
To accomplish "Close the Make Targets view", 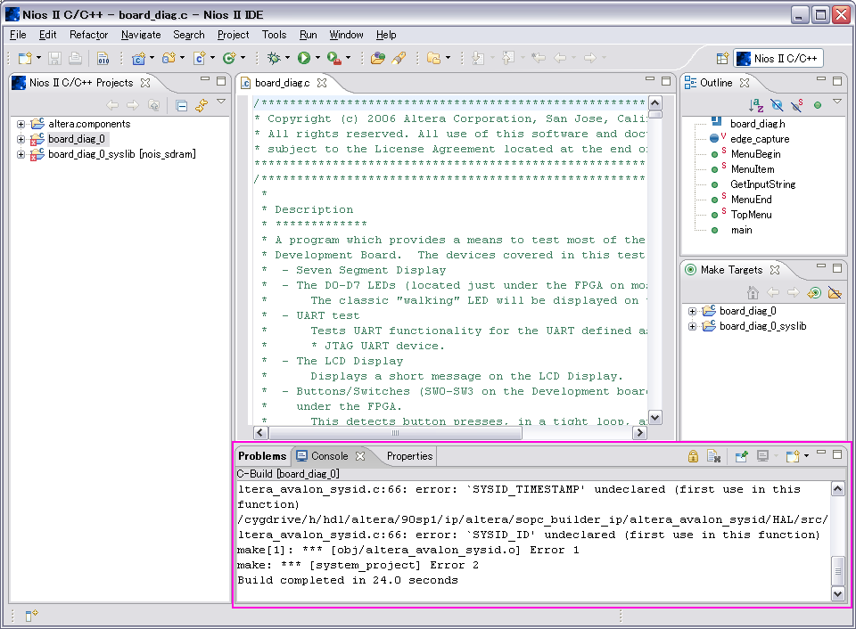I will click(775, 270).
